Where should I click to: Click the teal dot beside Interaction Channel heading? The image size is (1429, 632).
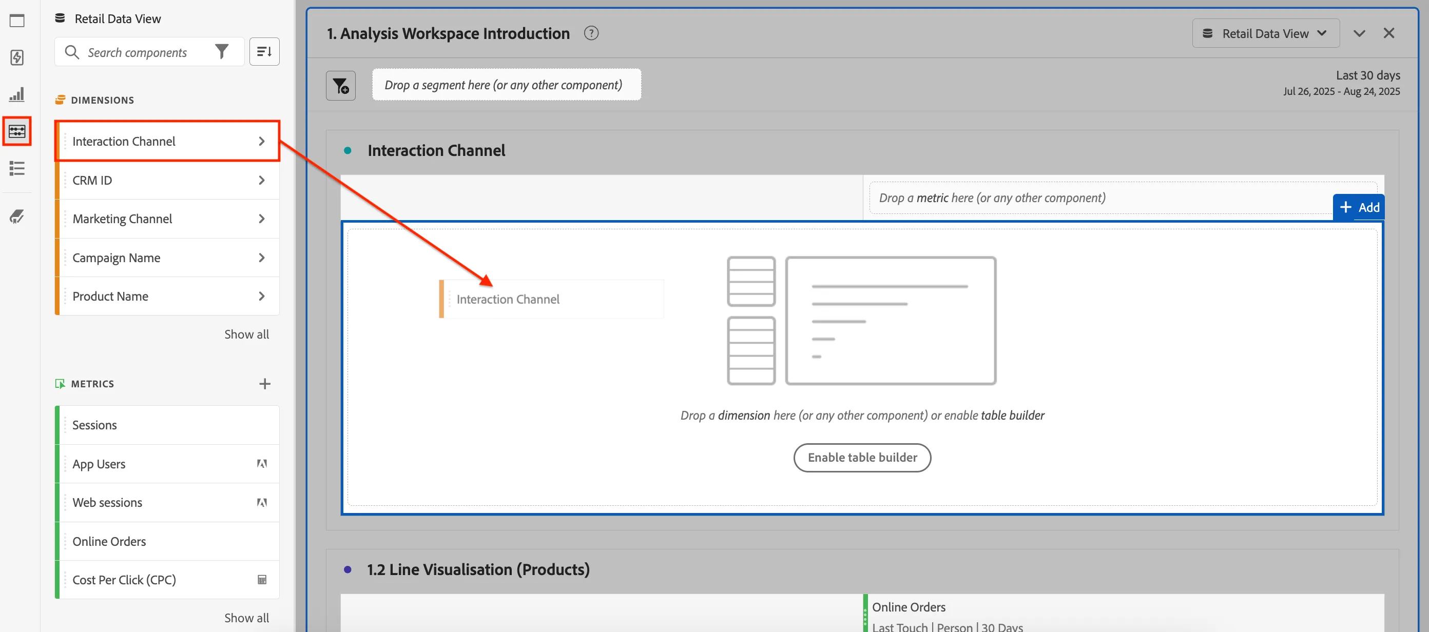coord(348,150)
